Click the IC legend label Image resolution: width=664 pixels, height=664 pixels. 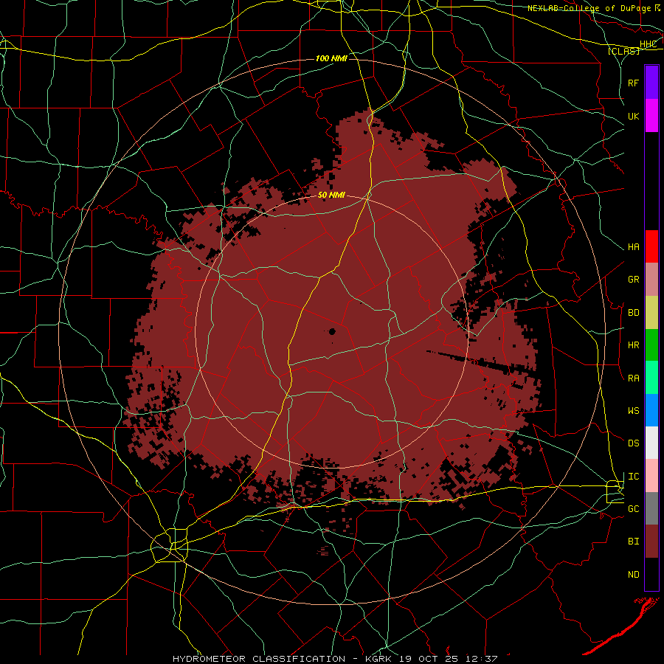633,477
